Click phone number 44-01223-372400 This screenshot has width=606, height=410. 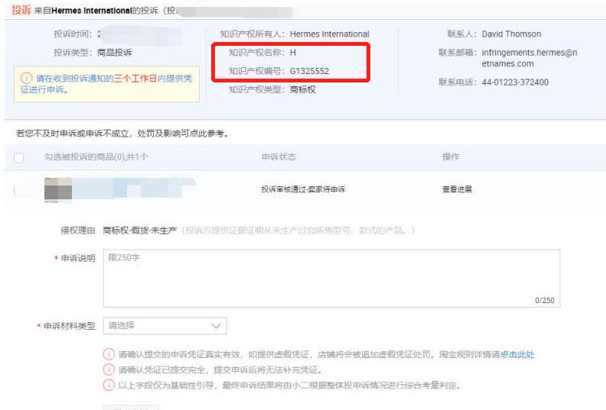(x=515, y=82)
